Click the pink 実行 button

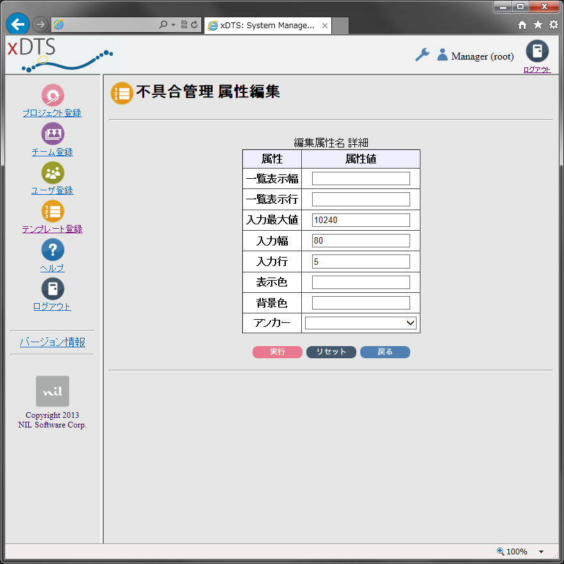point(278,352)
